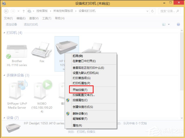Select the WOBO media device icon
Image resolution: width=185 pixels, height=138 pixels.
tap(43, 90)
